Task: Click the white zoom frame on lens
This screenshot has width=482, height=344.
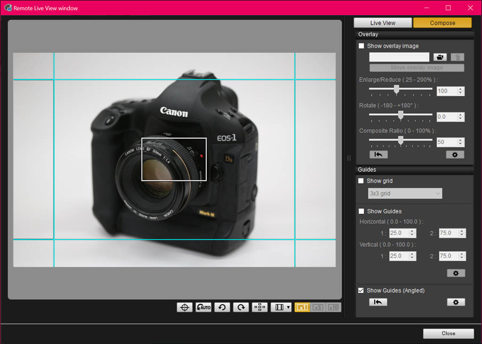Action: tap(174, 159)
